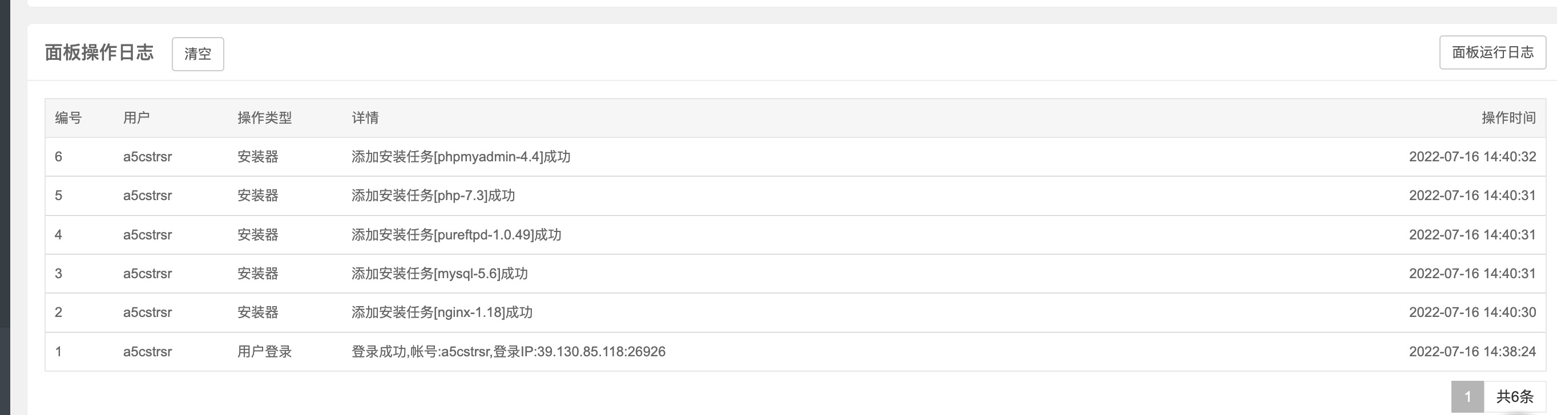
Task: Click the 详情 column header
Action: [365, 118]
